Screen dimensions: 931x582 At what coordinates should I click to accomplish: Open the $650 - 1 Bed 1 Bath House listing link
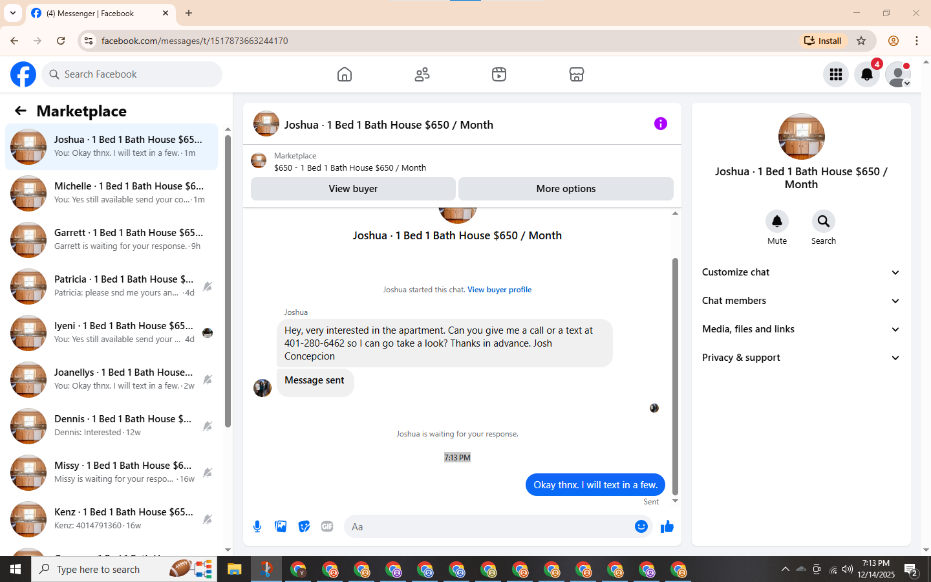350,167
